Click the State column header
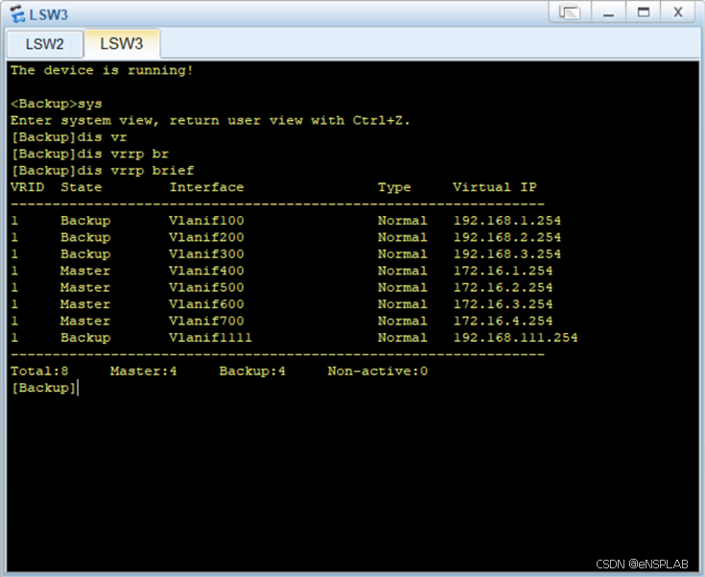The width and height of the screenshot is (705, 577). 82,187
